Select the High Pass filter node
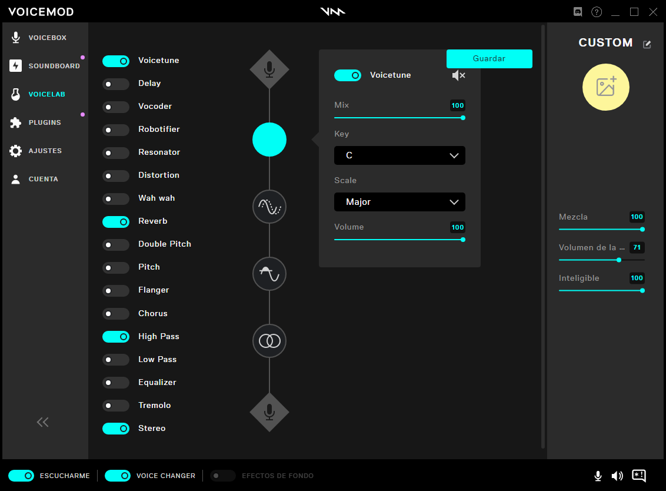 tap(269, 274)
